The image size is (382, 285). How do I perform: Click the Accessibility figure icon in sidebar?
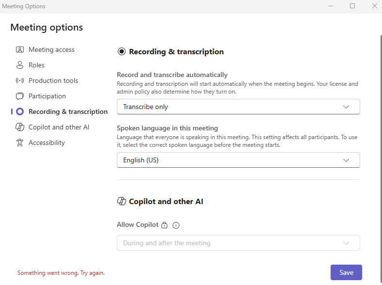(x=20, y=143)
